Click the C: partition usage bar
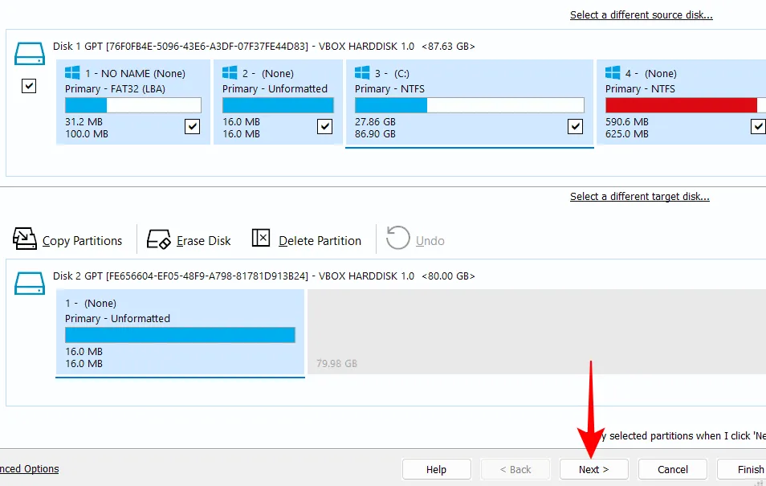Image resolution: width=766 pixels, height=486 pixels. point(470,105)
